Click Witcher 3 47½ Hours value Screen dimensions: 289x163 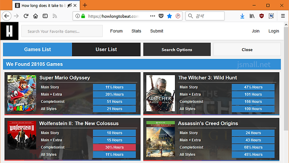(253, 87)
